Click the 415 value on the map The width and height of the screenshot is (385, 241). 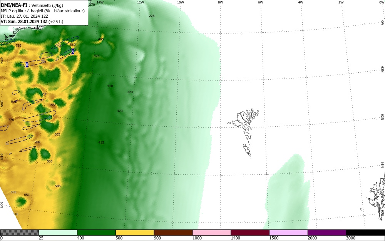pyautogui.click(x=101, y=142)
